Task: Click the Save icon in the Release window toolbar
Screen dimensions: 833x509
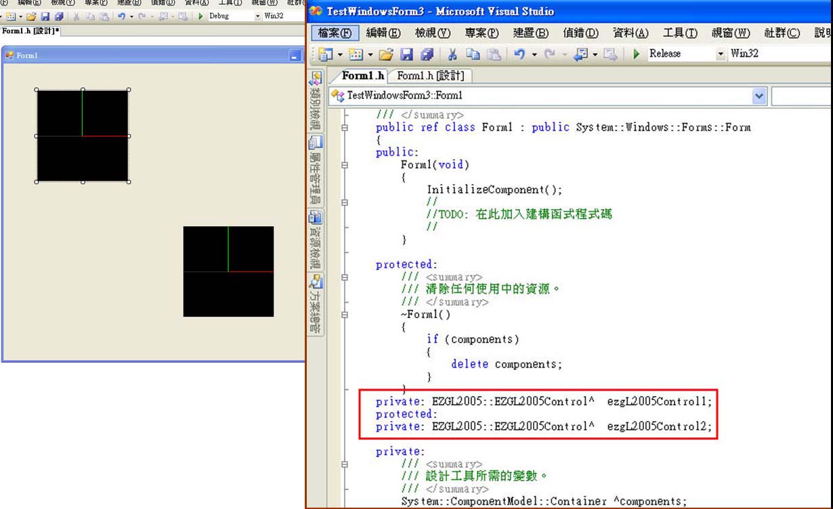Action: 406,54
